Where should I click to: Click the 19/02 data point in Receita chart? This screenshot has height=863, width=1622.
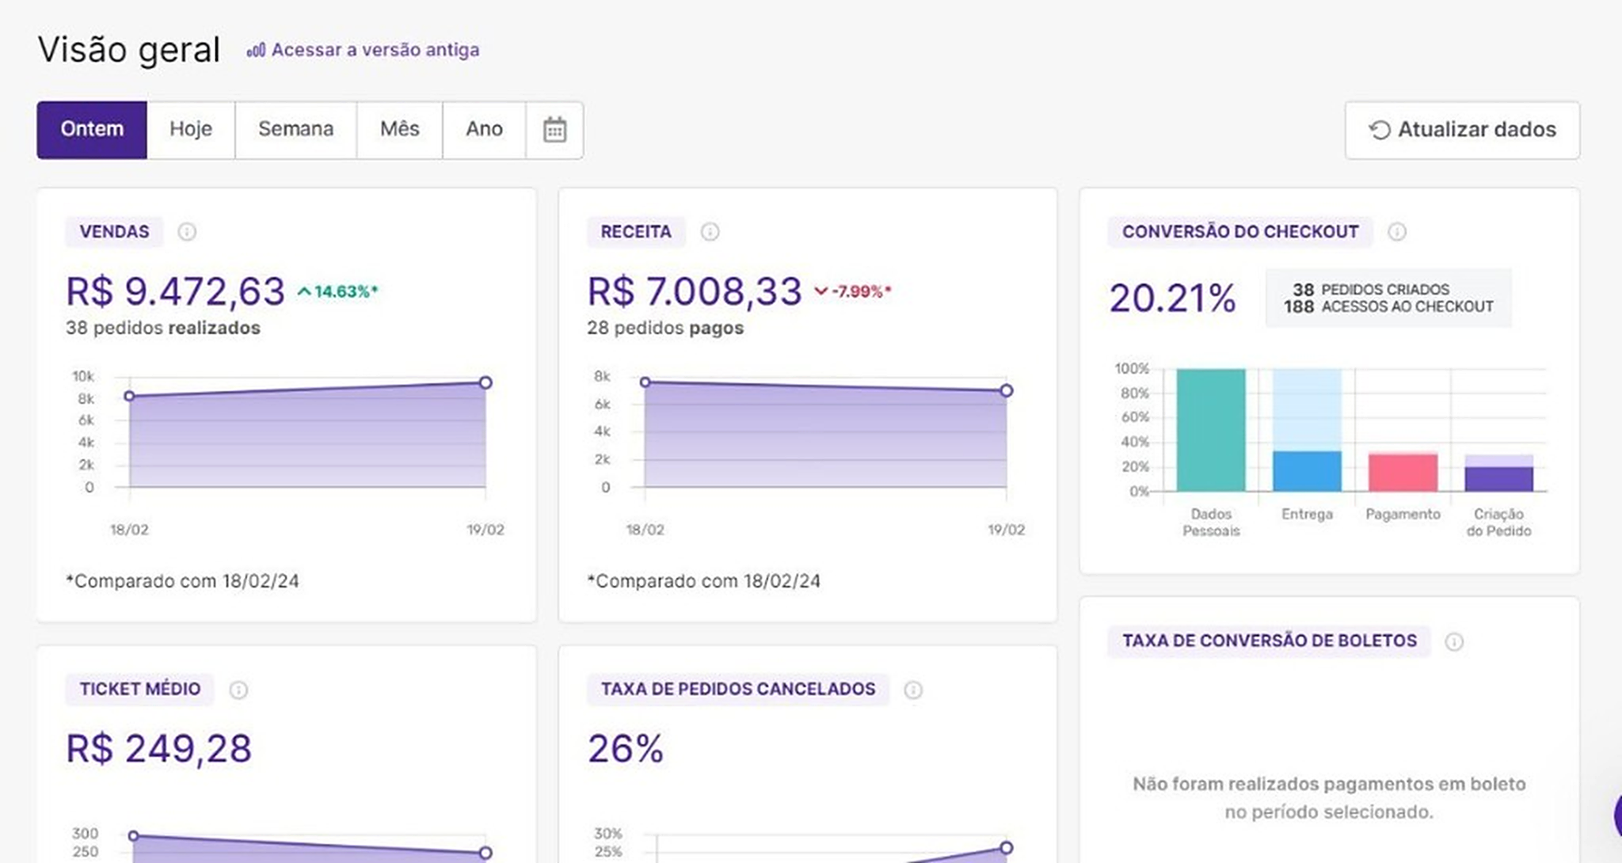tap(1006, 390)
